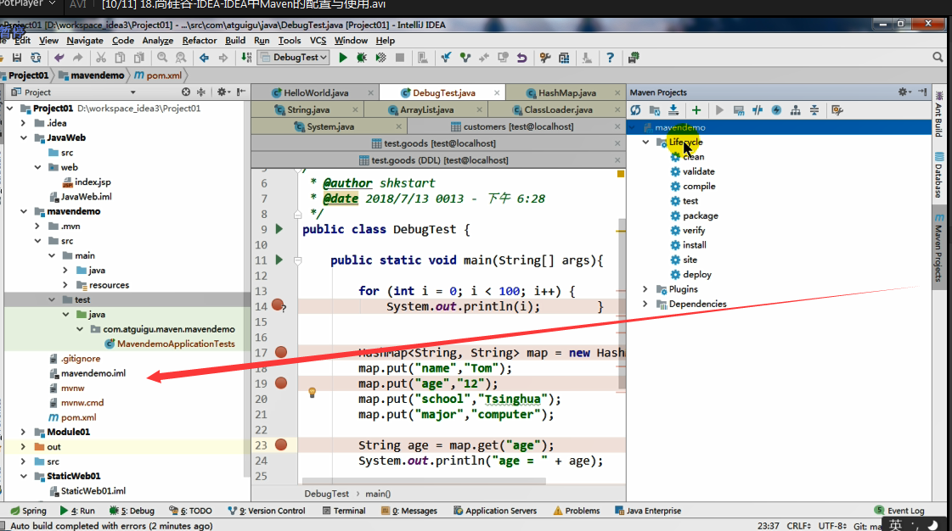Open Settings via the wrench icon
Viewport: 952px width, 531px height.
pyautogui.click(x=545, y=58)
